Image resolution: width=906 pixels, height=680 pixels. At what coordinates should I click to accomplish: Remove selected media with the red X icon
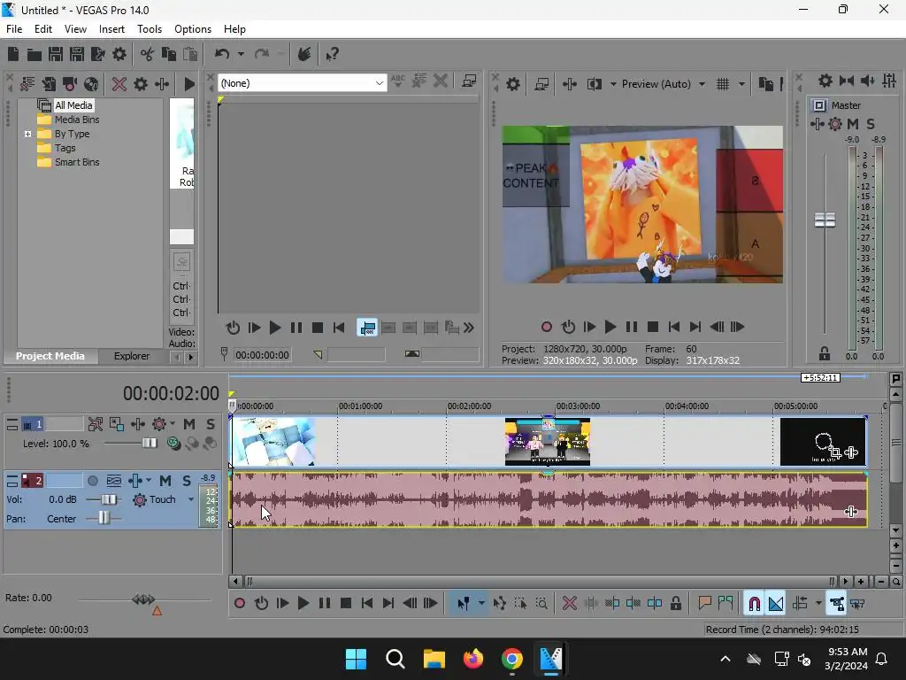119,84
